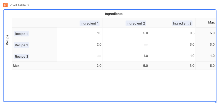Click the vertical Recipe axis label

7,40
